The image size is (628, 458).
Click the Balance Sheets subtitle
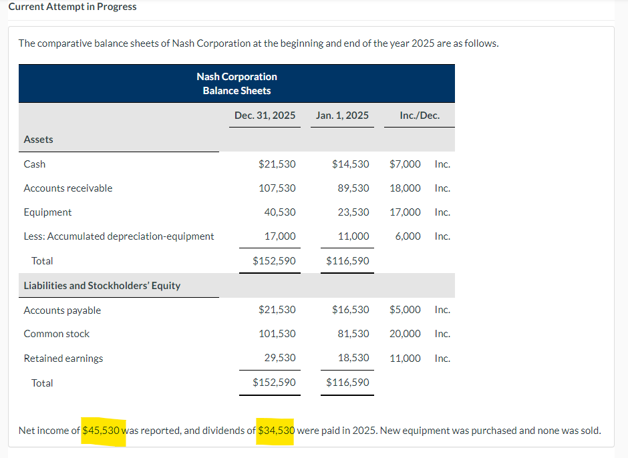[x=237, y=91]
